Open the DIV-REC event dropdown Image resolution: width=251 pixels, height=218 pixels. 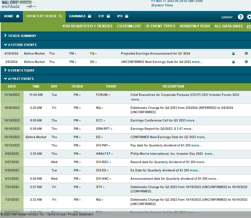103,162
